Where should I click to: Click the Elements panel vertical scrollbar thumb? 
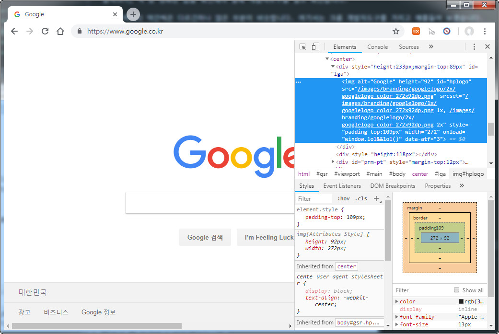point(491,129)
